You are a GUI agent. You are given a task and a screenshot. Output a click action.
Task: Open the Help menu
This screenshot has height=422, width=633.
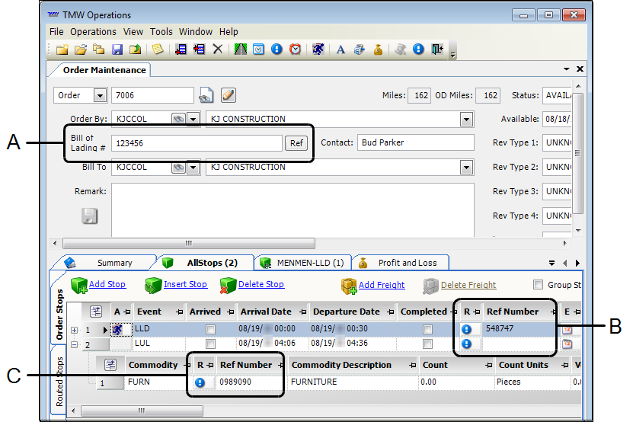tap(229, 31)
